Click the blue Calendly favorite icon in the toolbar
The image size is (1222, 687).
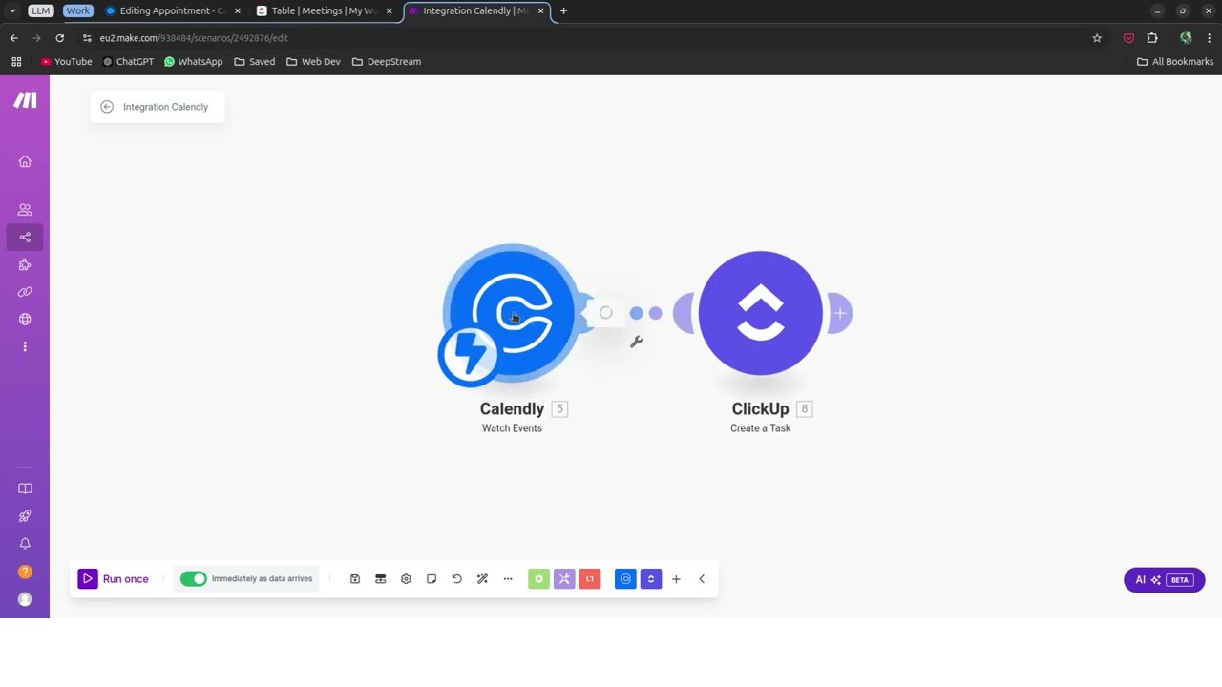coord(625,579)
